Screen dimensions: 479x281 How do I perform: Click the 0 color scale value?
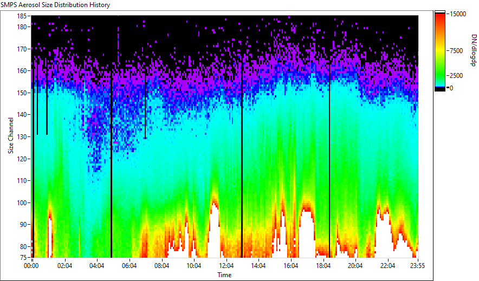pos(451,88)
